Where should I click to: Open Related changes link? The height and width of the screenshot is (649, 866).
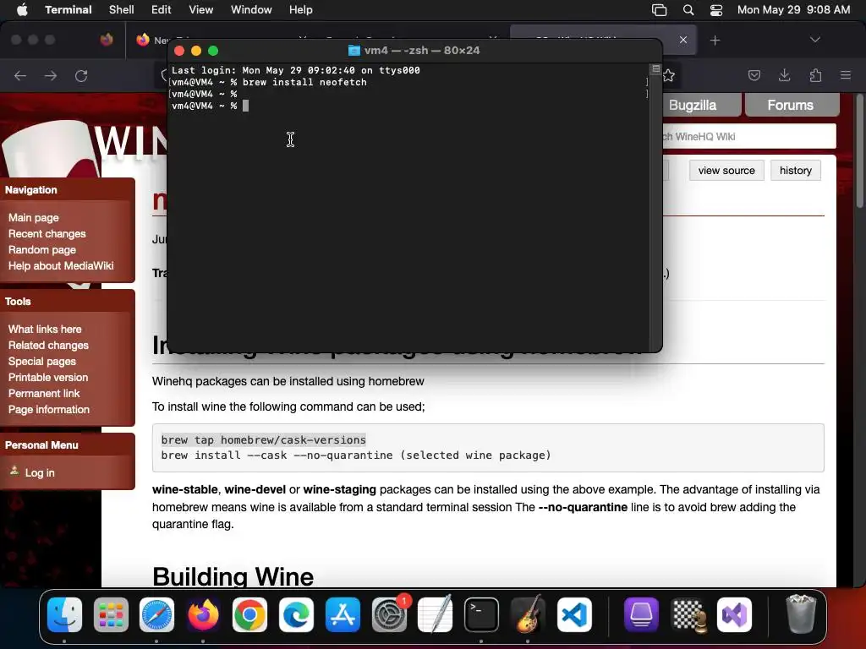(48, 345)
